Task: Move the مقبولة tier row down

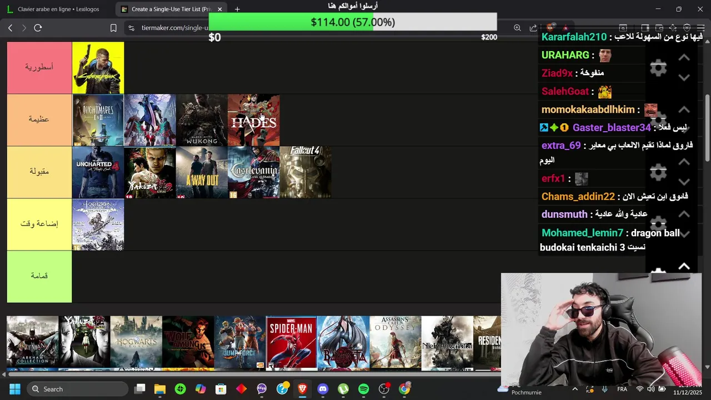Action: coord(684,182)
